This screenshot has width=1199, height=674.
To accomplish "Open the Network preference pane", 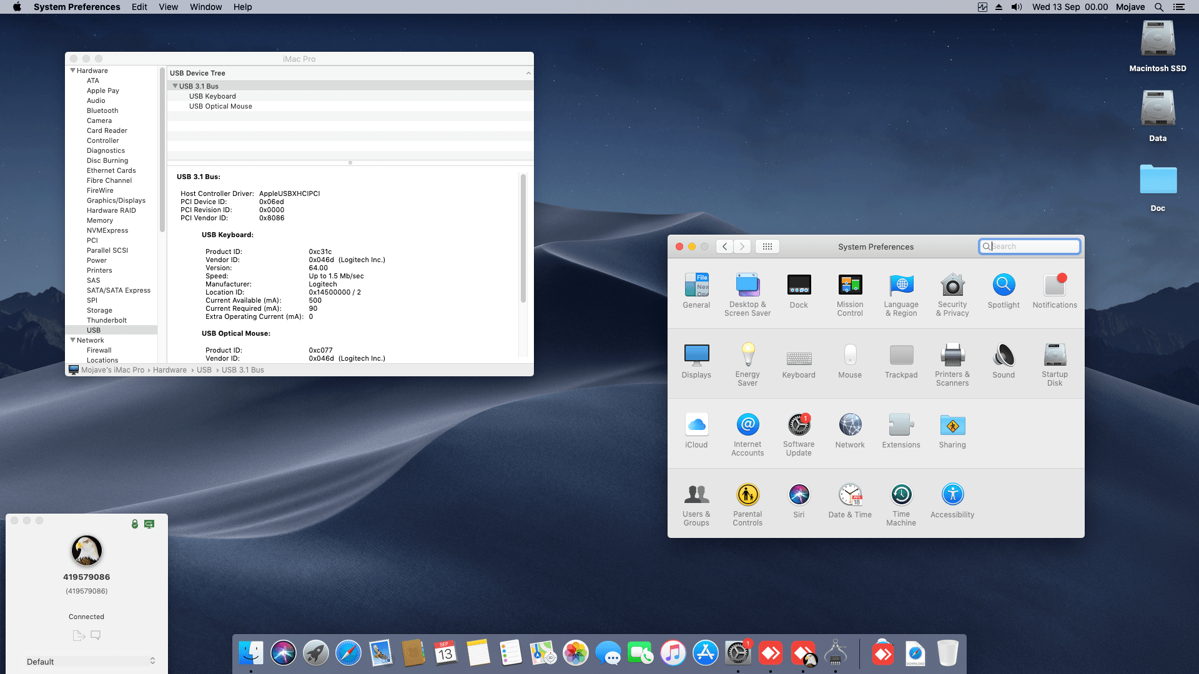I will click(x=850, y=431).
